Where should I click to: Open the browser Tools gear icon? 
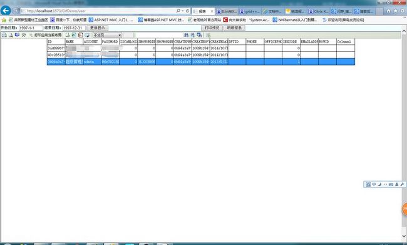[403, 11]
